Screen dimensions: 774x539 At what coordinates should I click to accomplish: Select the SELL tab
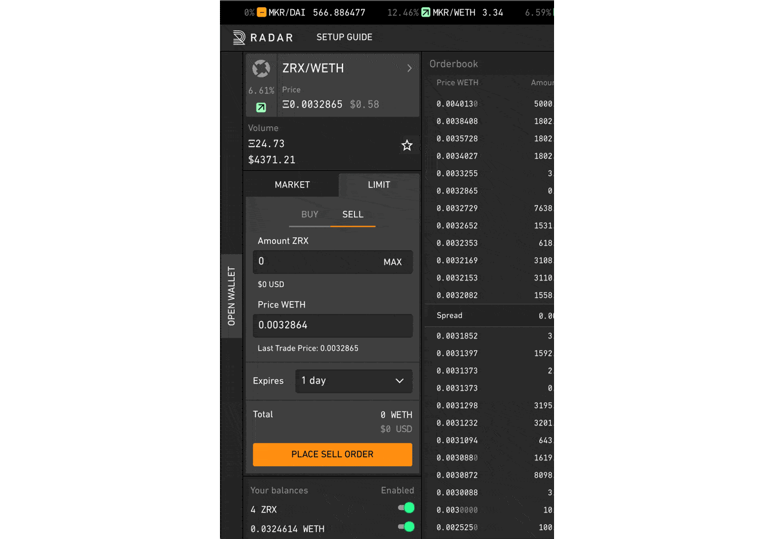pos(353,215)
